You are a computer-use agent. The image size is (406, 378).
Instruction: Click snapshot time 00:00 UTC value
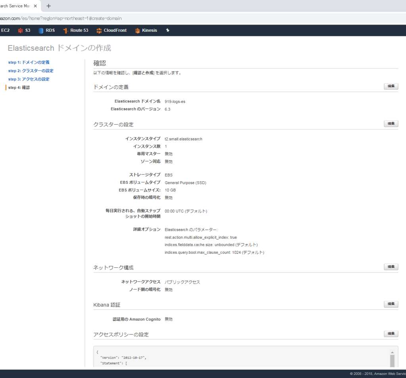186,211
